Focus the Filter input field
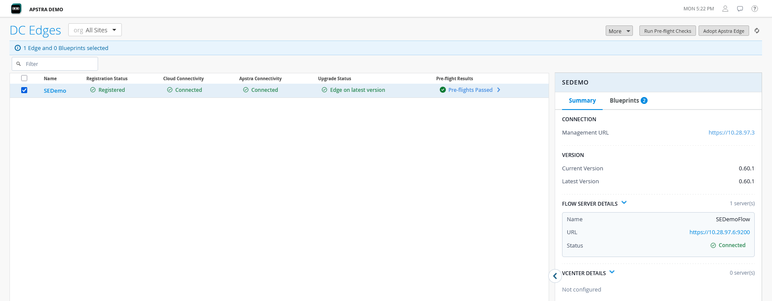Viewport: 772px width, 301px height. [55, 64]
